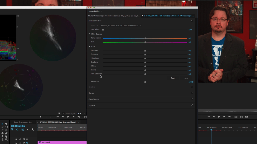Switch to Shoot 2 Assembly Seq tab
Screen dimensions: 257x144
(23, 122)
